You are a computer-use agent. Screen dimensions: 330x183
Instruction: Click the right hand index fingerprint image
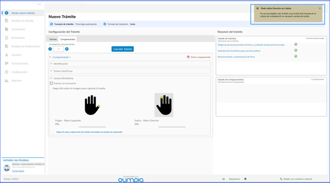tap(164, 105)
